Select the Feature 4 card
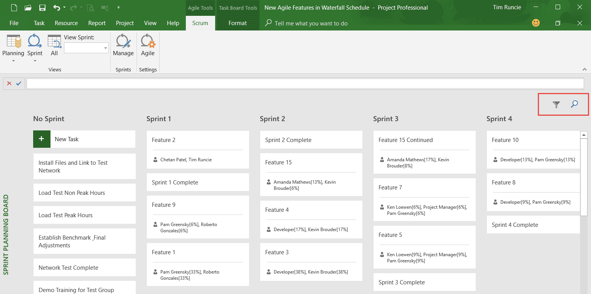This screenshot has width=591, height=294. pos(311,220)
